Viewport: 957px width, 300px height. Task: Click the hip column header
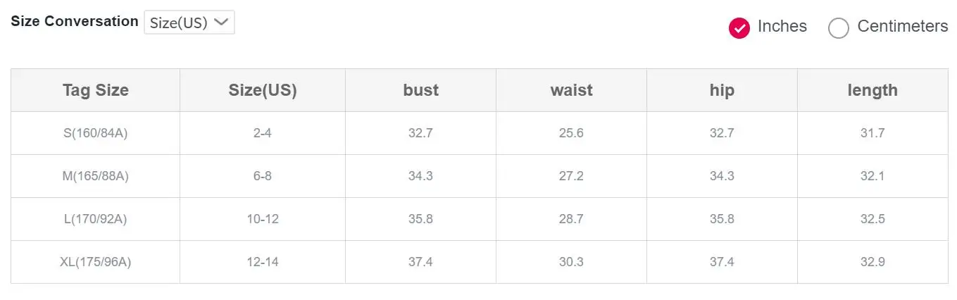[x=722, y=90]
